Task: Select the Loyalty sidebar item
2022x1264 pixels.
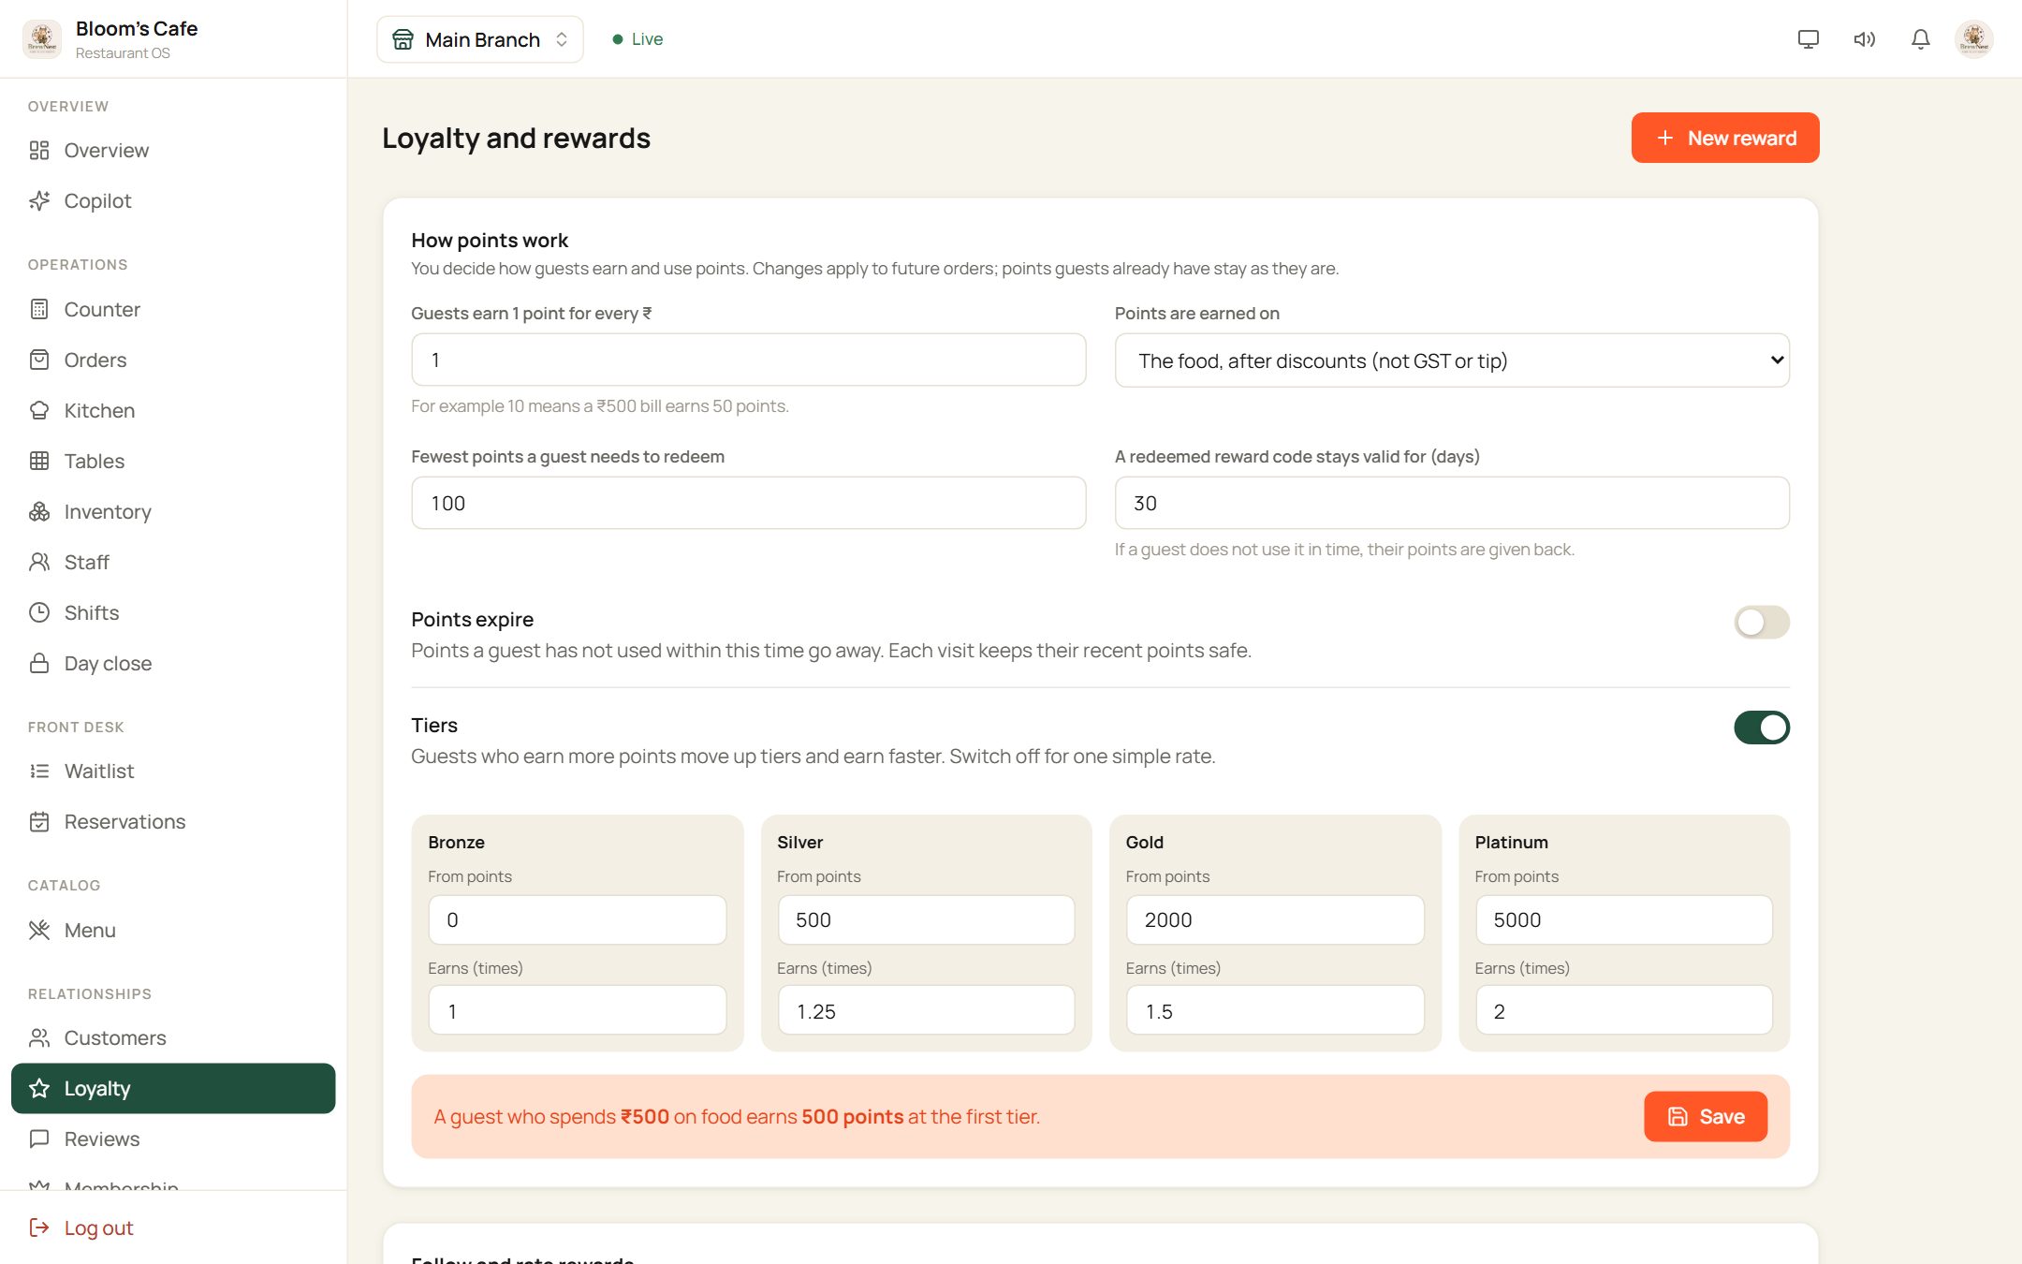Action: (x=173, y=1089)
